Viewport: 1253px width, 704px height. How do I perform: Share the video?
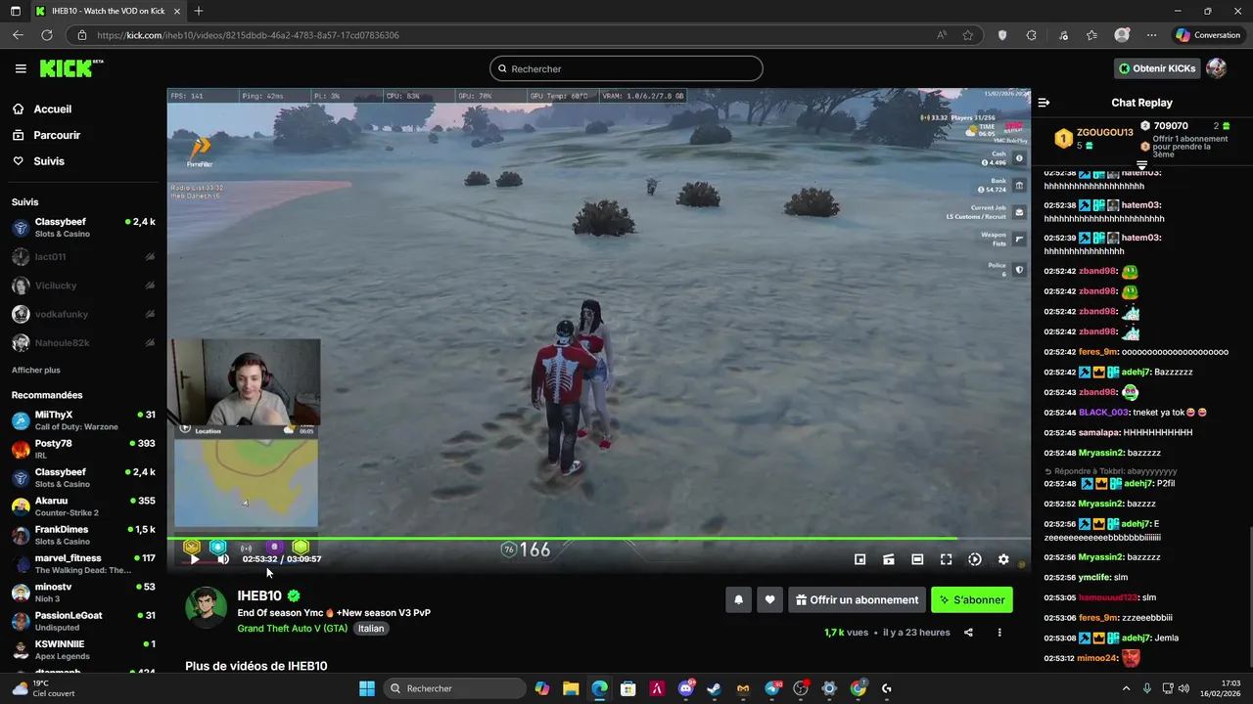click(x=968, y=633)
